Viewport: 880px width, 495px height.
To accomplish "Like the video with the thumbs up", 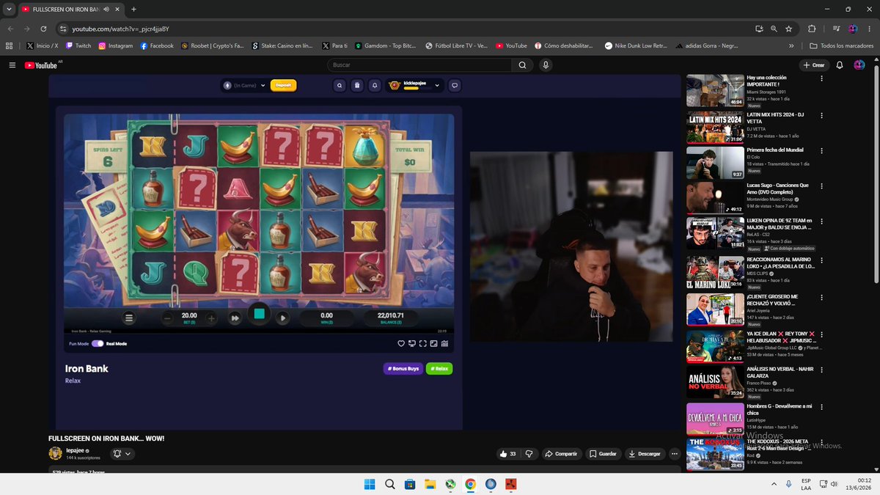I will click(x=508, y=454).
